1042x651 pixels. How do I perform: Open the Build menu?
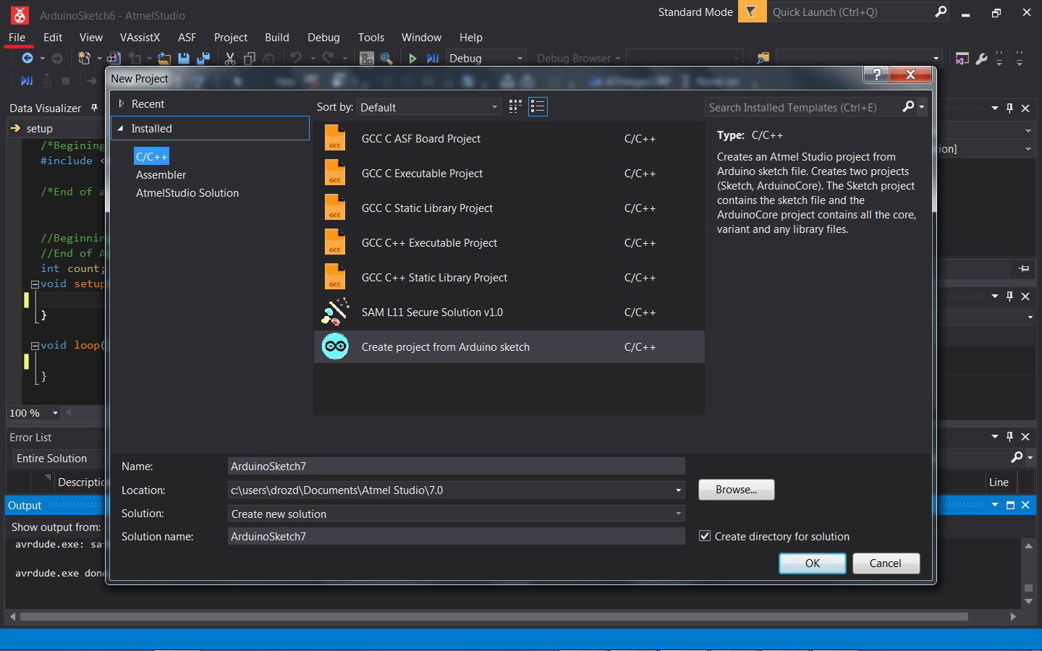pyautogui.click(x=276, y=37)
